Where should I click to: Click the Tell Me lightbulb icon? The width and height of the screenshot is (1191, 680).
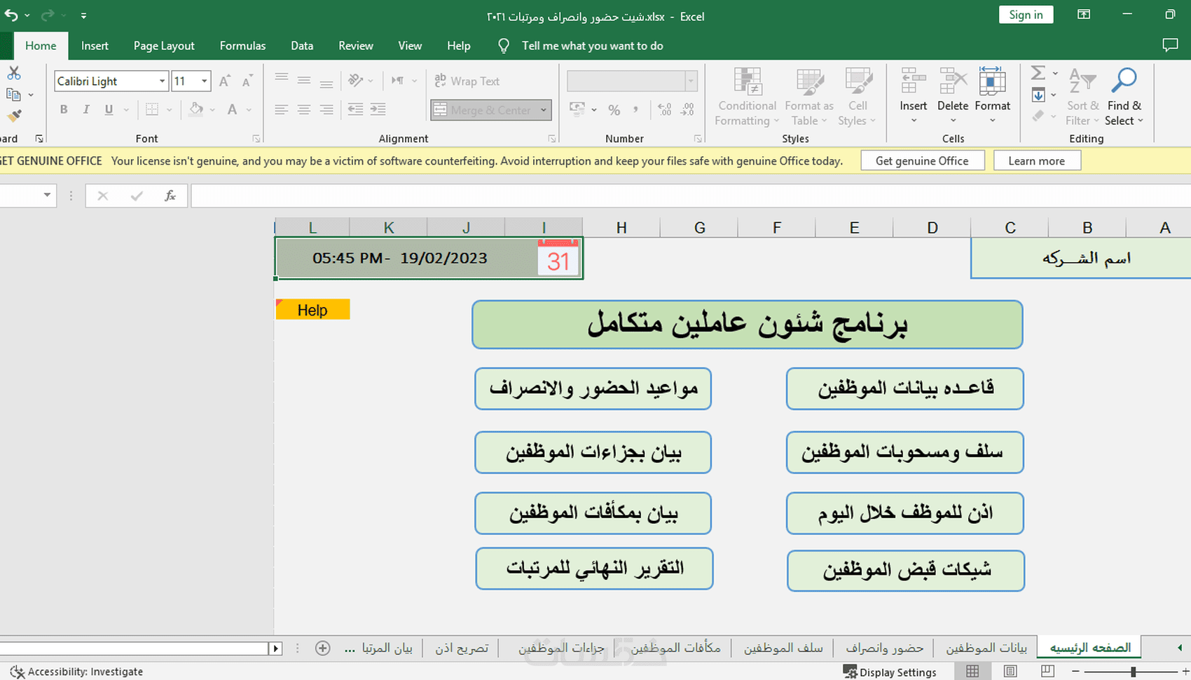pos(503,46)
